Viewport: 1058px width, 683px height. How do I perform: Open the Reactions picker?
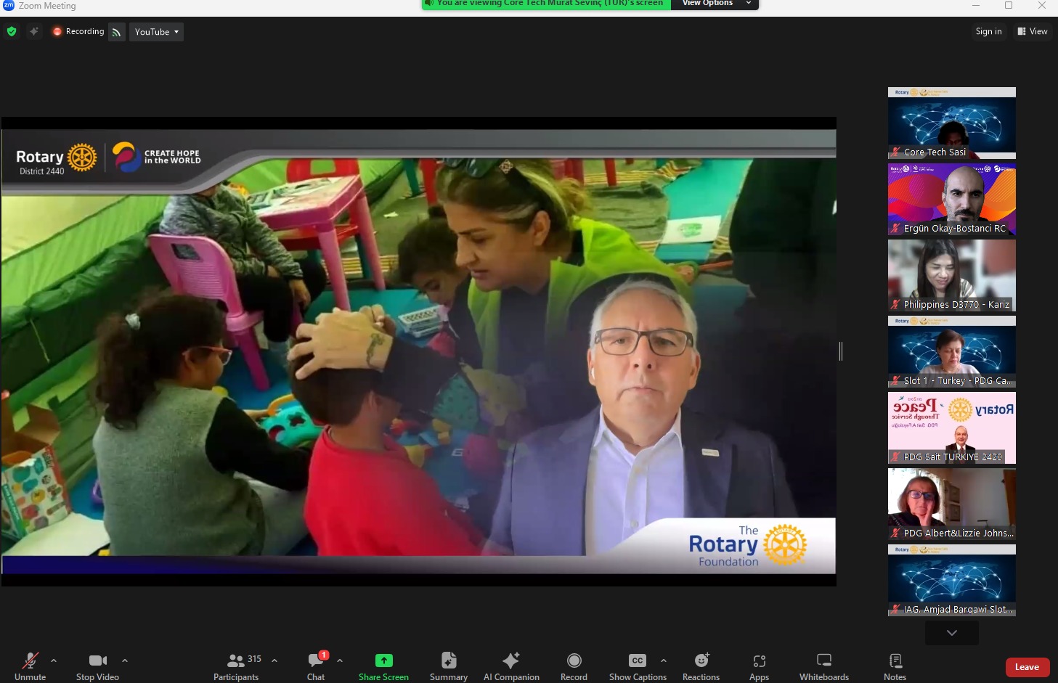(701, 666)
